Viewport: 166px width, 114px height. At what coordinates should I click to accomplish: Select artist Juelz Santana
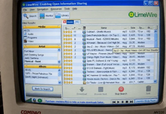31,58
